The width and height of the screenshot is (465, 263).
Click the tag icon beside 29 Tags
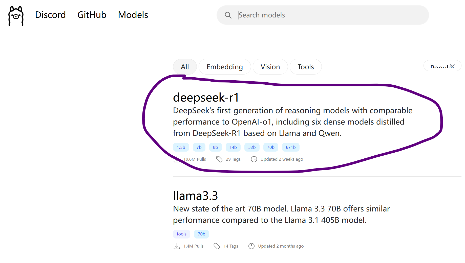click(219, 159)
